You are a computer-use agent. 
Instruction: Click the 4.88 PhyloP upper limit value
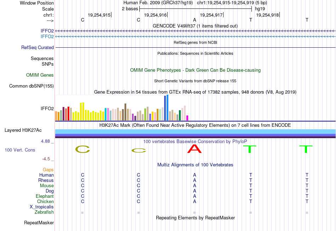[45, 141]
